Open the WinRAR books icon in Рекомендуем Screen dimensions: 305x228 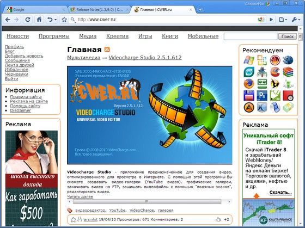(x=288, y=72)
